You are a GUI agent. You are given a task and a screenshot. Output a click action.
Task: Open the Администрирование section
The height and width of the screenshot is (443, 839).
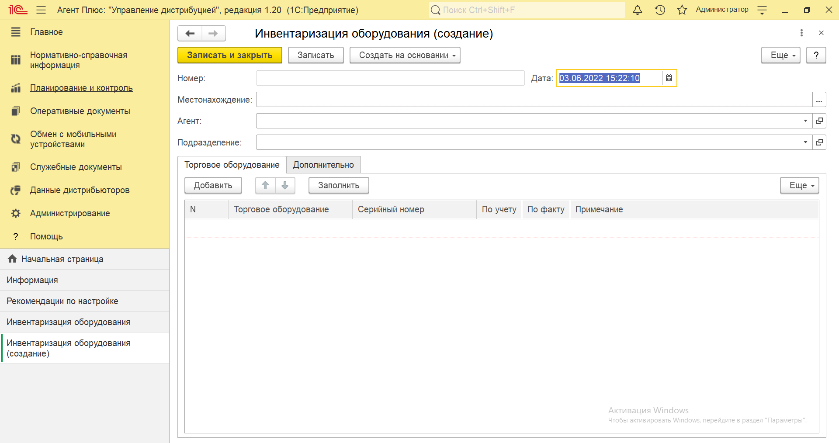pyautogui.click(x=70, y=213)
